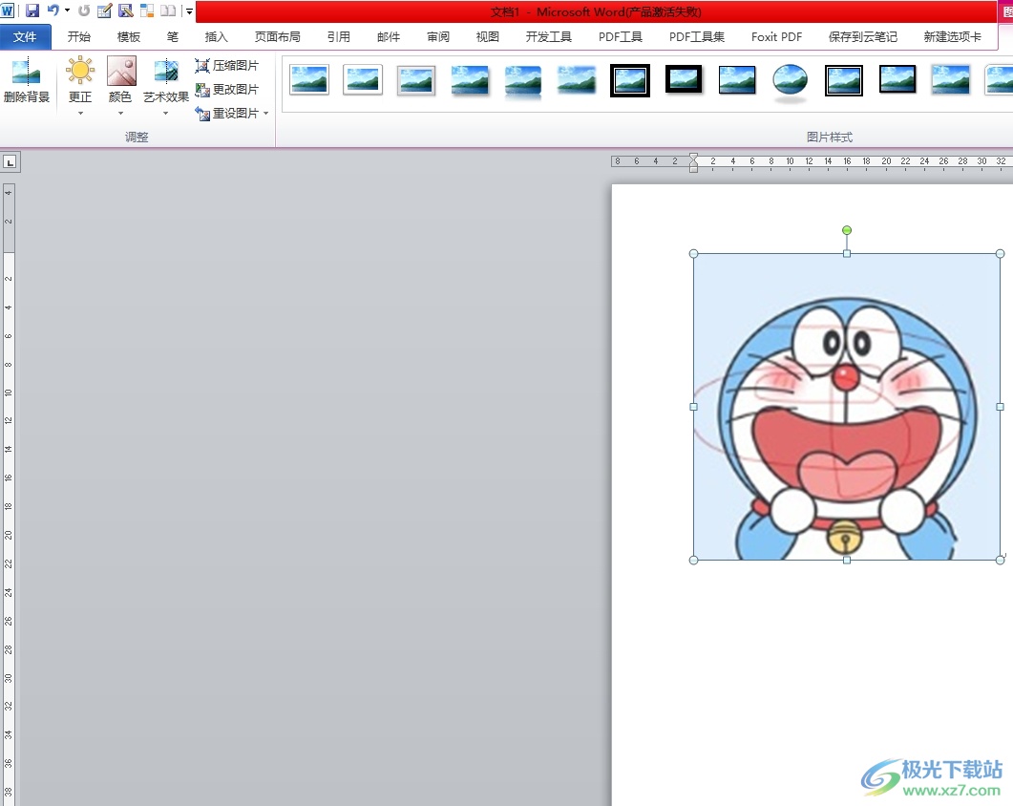1013x806 pixels.
Task: Click the right-middle square handle of the picture
Action: pyautogui.click(x=1000, y=407)
